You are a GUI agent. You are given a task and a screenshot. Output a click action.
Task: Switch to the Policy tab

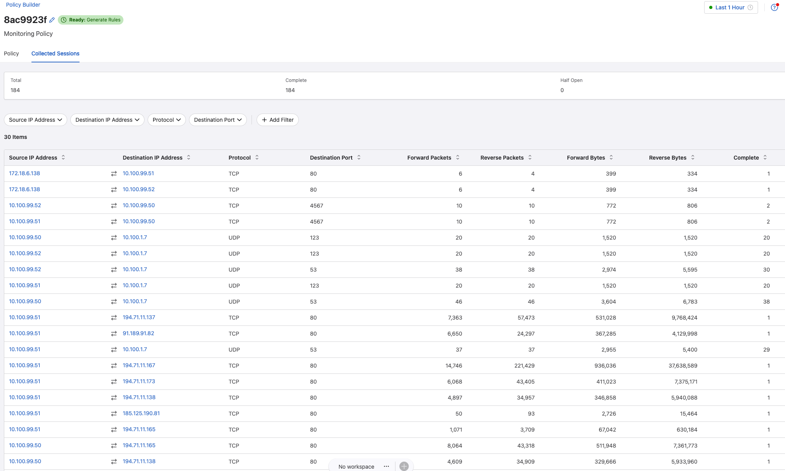tap(11, 53)
